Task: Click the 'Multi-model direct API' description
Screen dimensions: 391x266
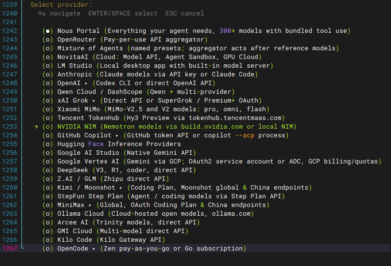Action: point(142,231)
